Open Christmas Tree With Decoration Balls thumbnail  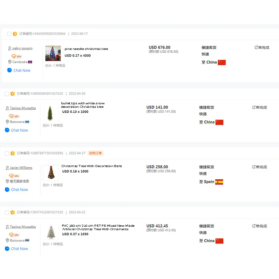[51, 173]
